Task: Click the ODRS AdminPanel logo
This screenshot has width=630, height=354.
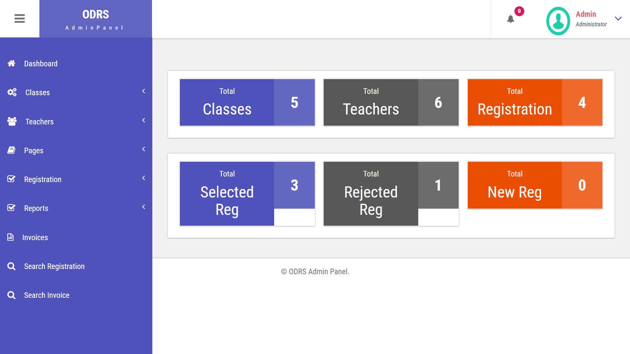Action: (96, 19)
